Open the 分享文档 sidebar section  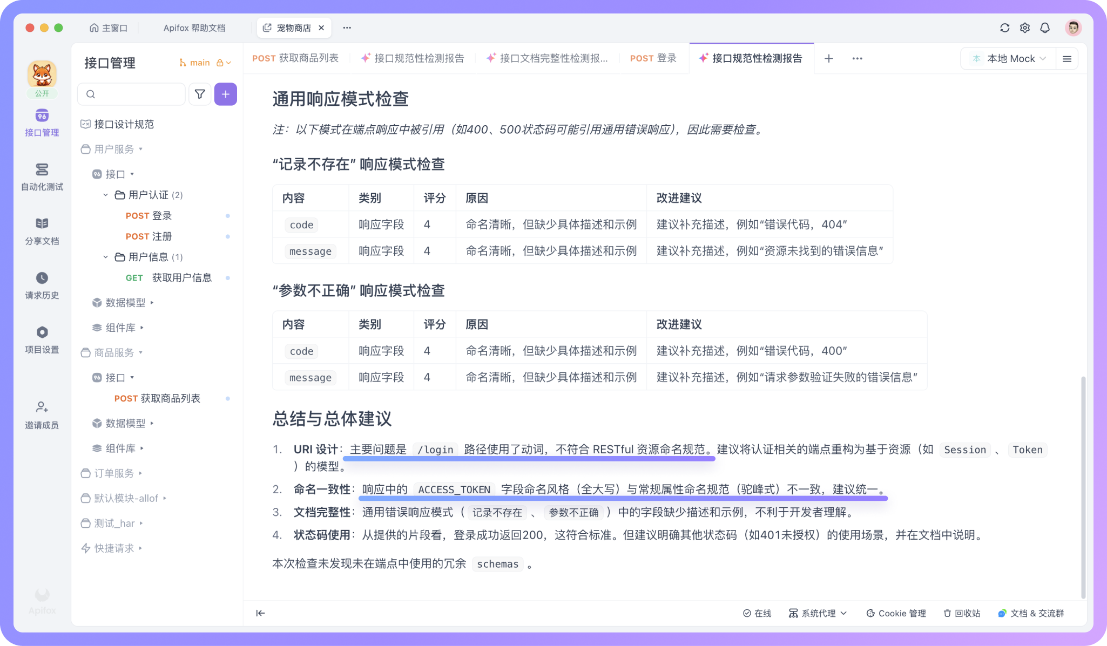[42, 231]
